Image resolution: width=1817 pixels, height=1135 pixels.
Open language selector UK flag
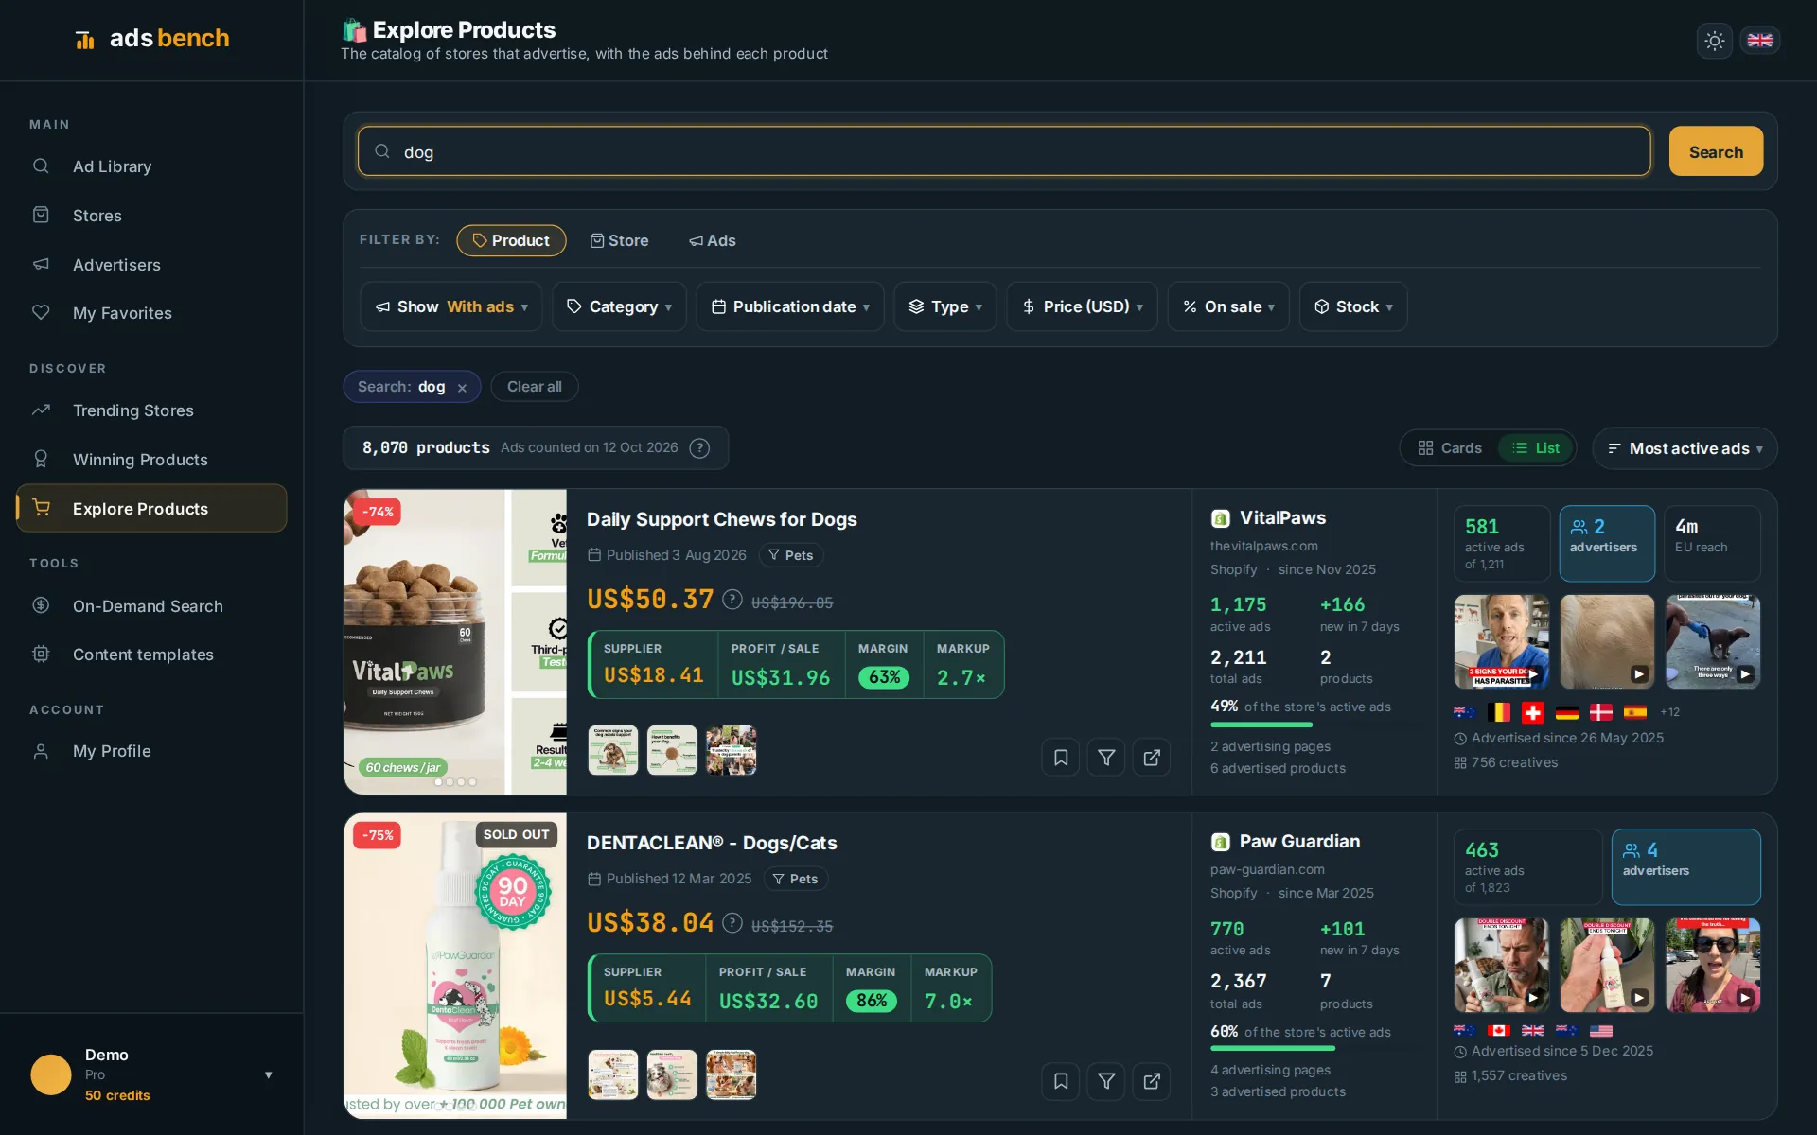1759,41
